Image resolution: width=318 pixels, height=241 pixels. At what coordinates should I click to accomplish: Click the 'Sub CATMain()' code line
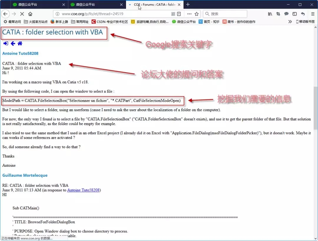(x=26, y=208)
